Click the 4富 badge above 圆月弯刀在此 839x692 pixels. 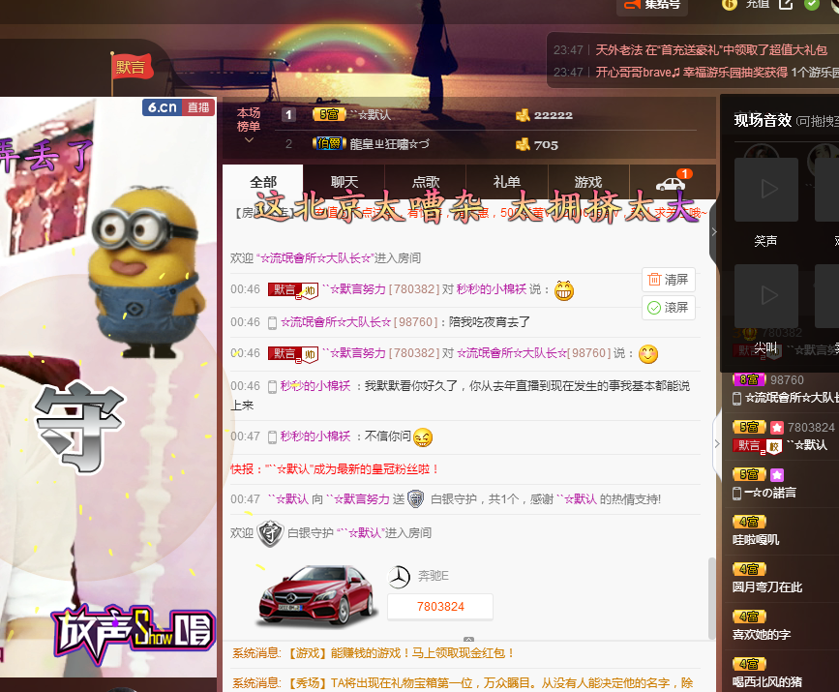point(749,569)
